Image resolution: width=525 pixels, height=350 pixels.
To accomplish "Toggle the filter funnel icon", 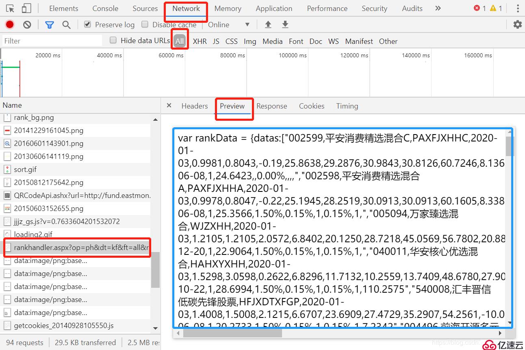I will (50, 25).
